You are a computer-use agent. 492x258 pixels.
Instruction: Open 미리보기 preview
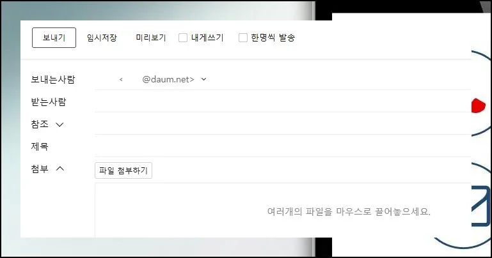pos(150,38)
